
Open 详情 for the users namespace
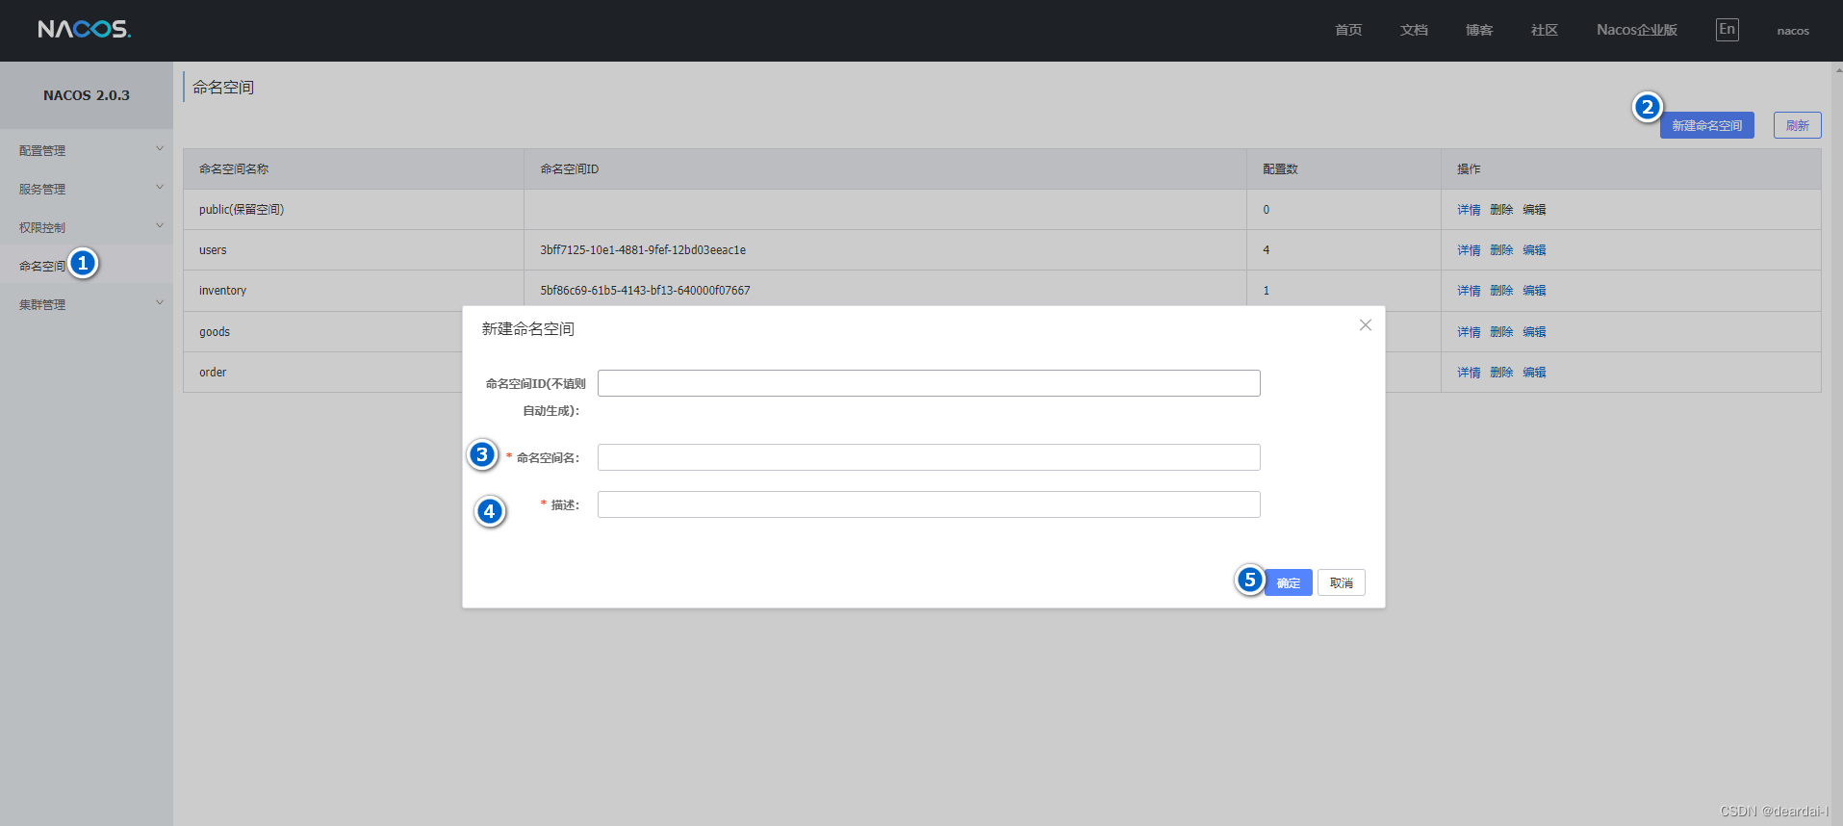pyautogui.click(x=1469, y=250)
